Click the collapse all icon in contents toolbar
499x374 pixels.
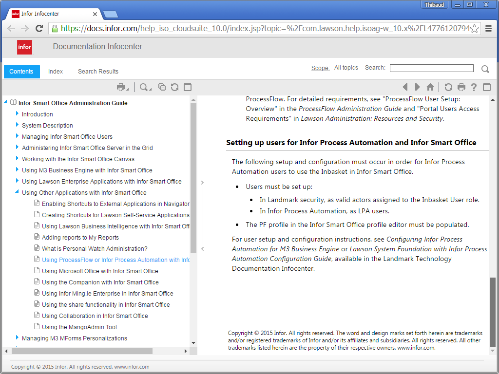pyautogui.click(x=162, y=87)
